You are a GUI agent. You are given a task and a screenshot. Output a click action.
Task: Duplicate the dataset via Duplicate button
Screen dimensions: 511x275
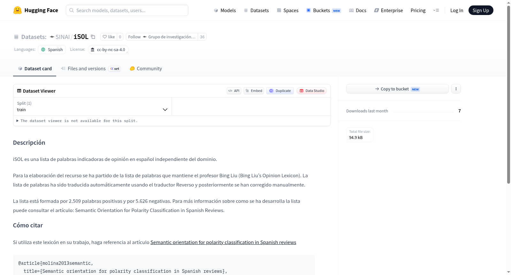pyautogui.click(x=280, y=91)
